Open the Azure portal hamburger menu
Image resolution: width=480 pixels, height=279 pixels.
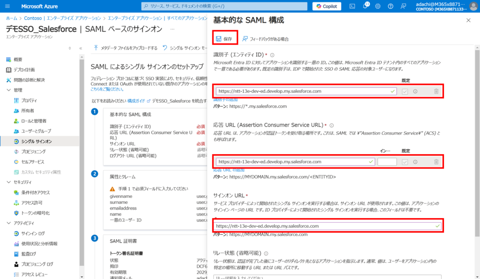point(7,6)
